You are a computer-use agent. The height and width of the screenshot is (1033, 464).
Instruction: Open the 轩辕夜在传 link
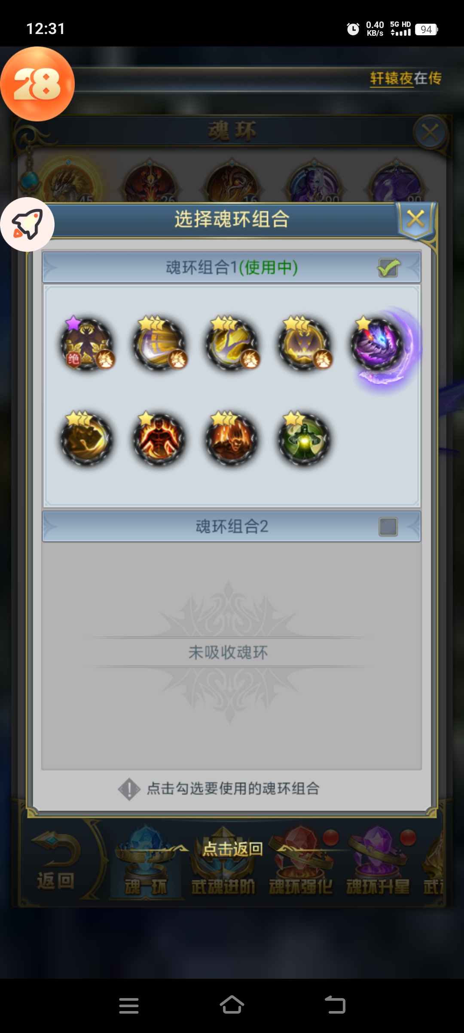click(x=406, y=78)
